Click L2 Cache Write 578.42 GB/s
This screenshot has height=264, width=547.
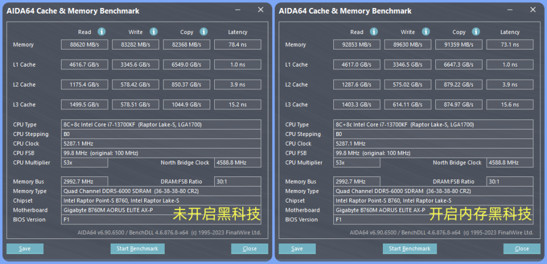[x=136, y=85]
